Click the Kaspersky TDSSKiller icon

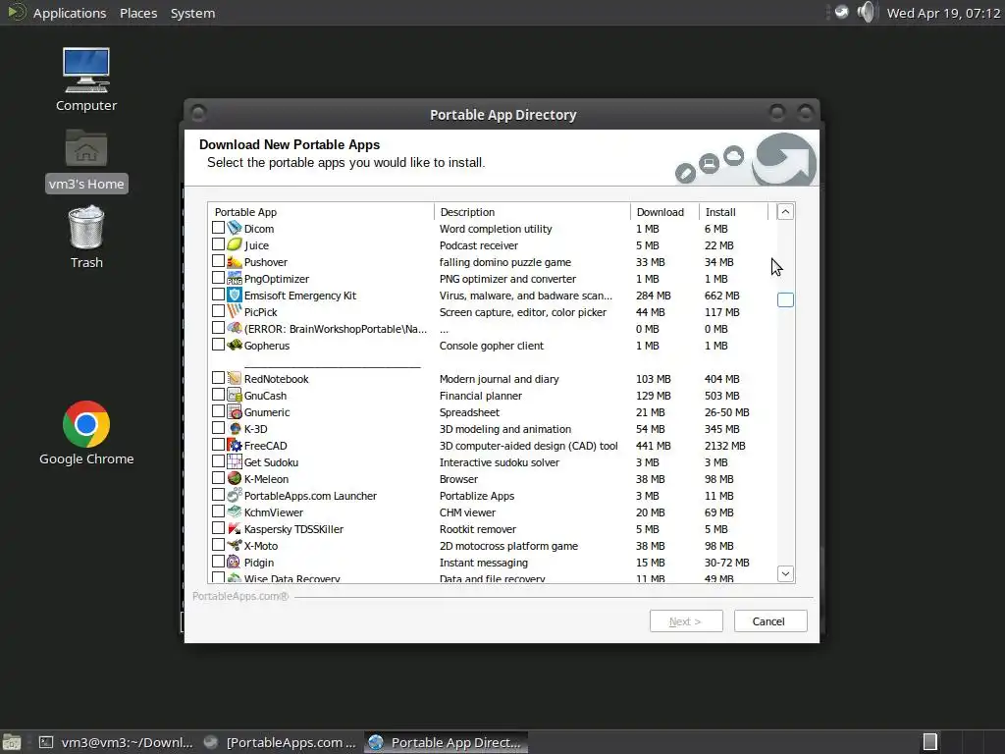[235, 528]
